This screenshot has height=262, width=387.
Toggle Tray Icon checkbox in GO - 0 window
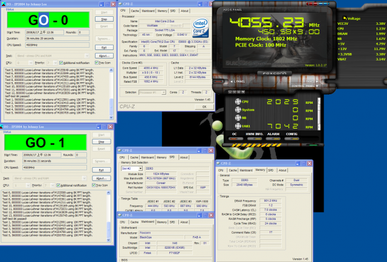pyautogui.click(x=97, y=63)
